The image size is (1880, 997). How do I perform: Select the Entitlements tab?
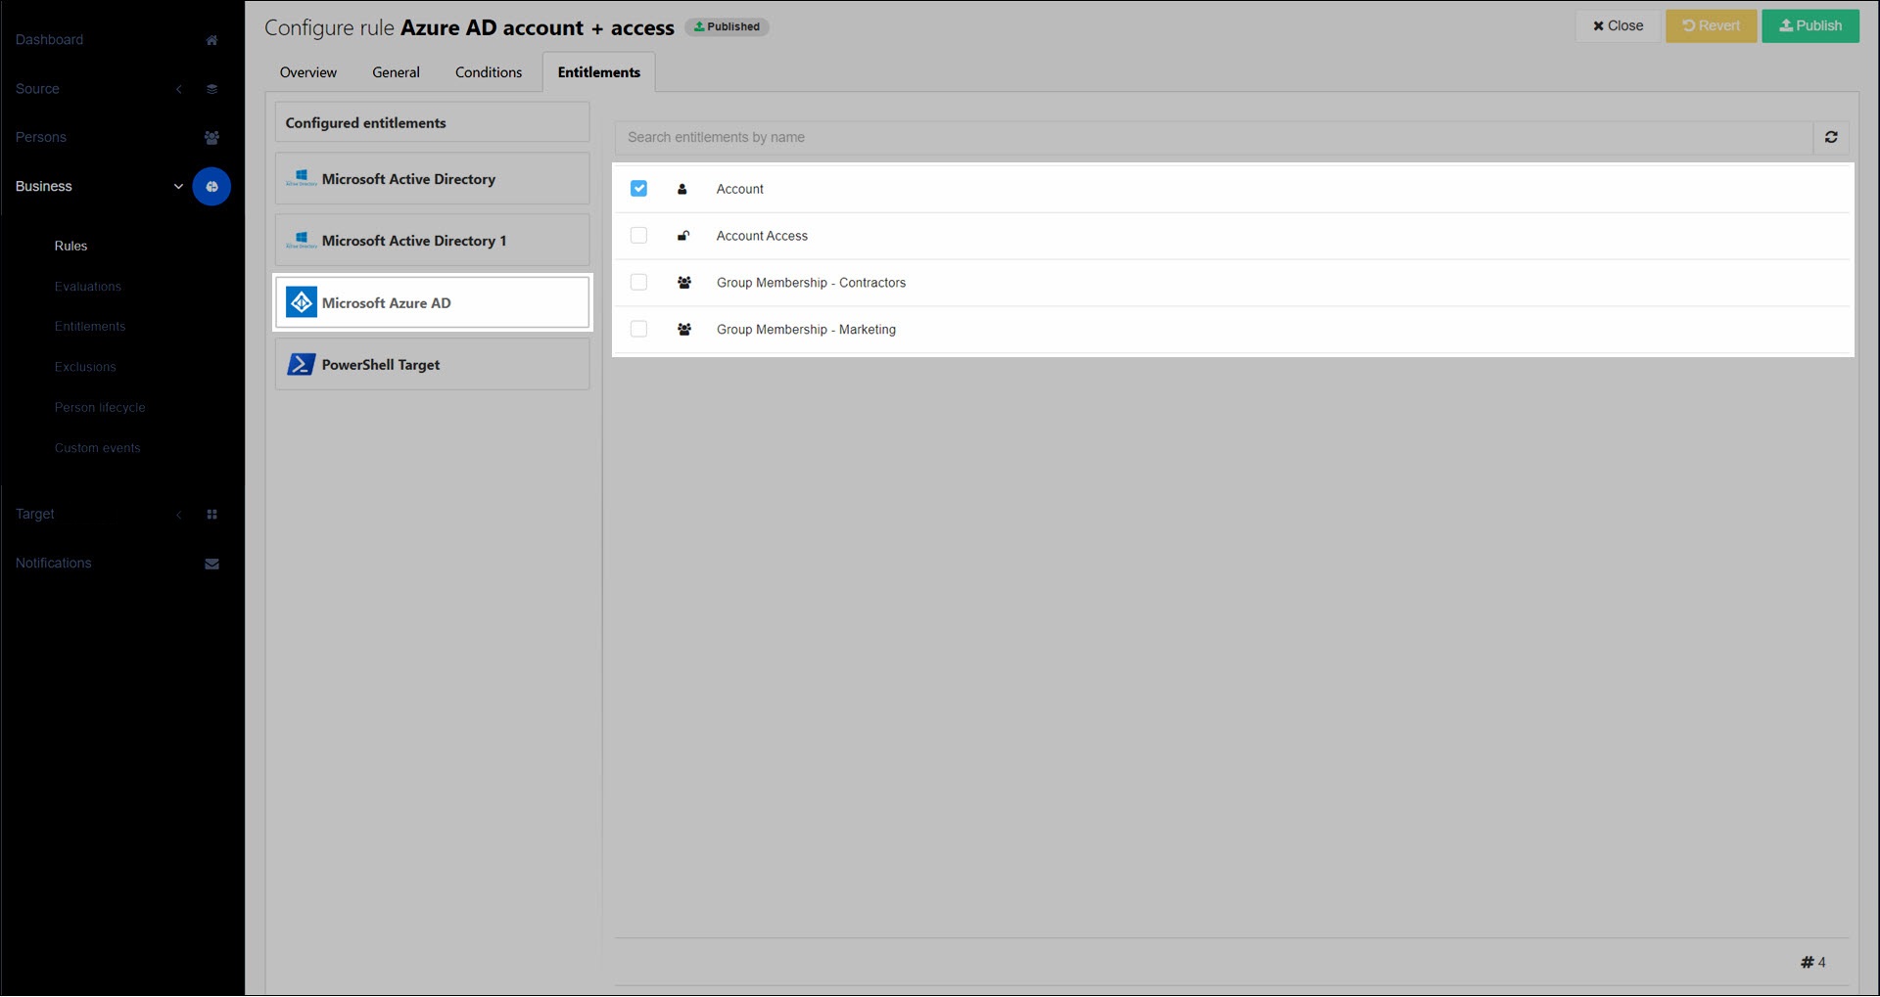tap(598, 72)
